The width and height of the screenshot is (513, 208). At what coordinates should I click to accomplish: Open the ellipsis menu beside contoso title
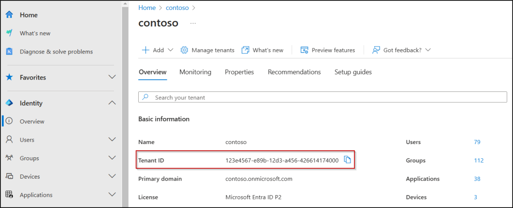(193, 24)
